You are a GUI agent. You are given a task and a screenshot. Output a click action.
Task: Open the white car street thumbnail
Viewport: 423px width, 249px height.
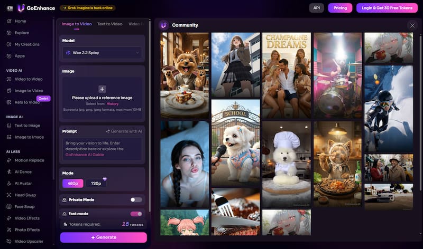[x=389, y=197]
